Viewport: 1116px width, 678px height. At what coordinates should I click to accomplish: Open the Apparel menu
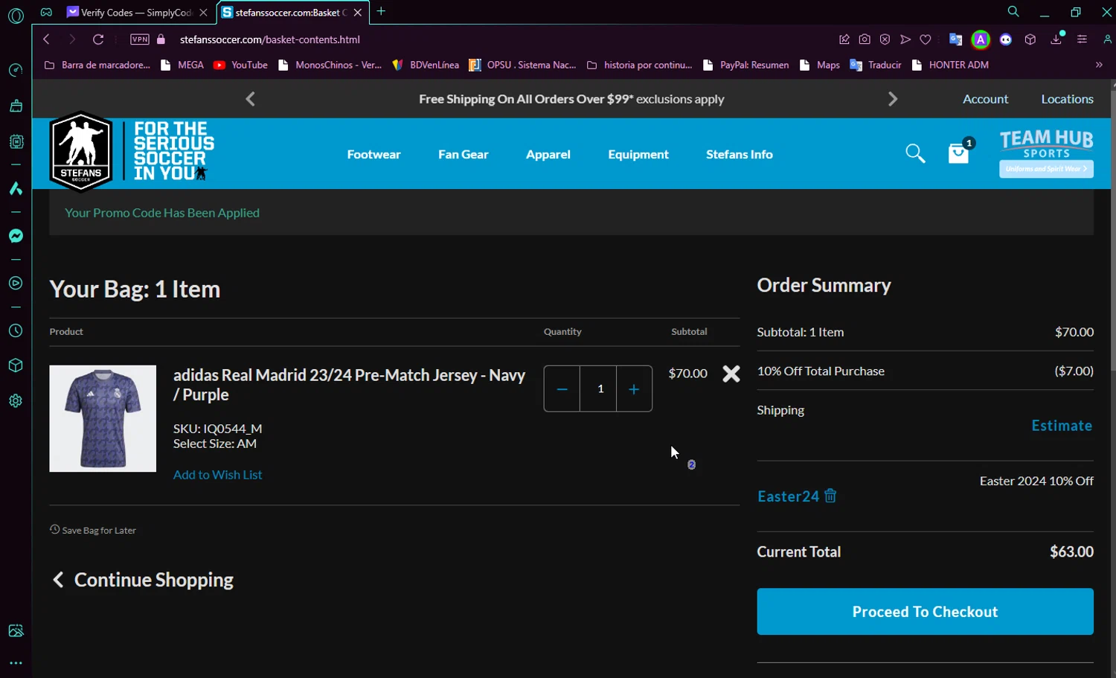[x=548, y=154]
